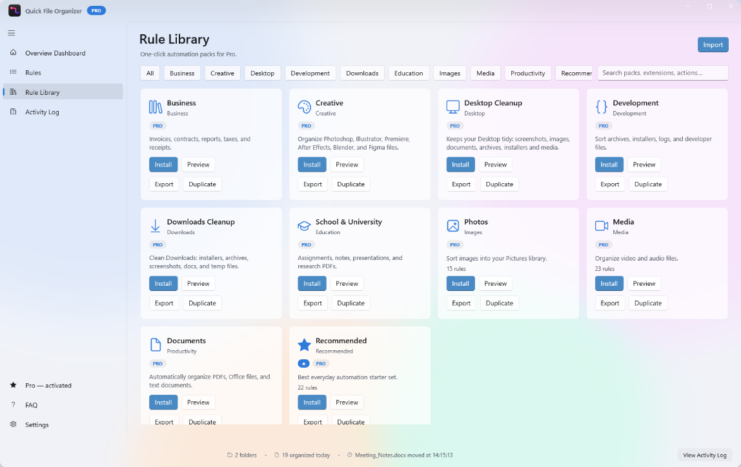The width and height of the screenshot is (741, 467).
Task: Click the FAQ question mark icon
Action: click(13, 404)
